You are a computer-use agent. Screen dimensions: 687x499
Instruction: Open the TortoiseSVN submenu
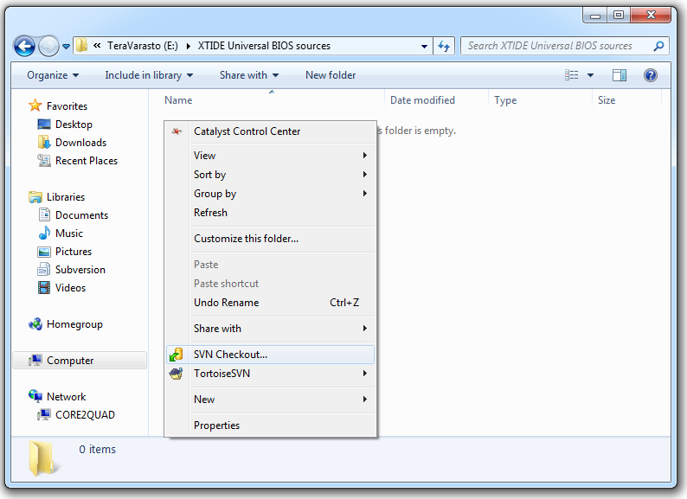(x=271, y=374)
